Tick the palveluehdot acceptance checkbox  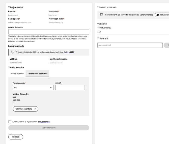(10, 122)
